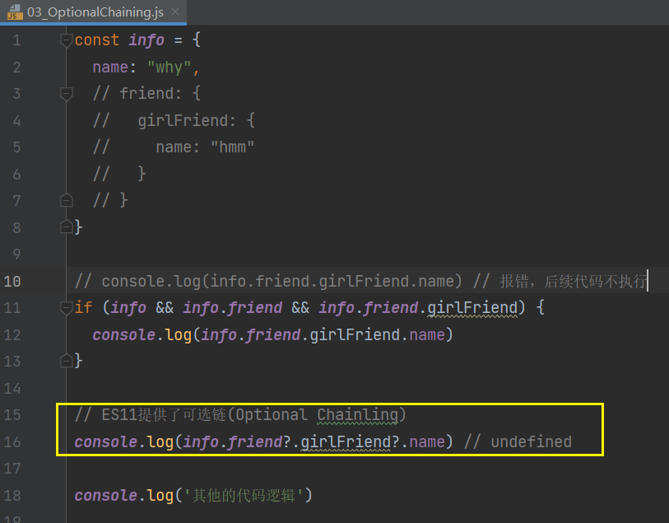Image resolution: width=669 pixels, height=523 pixels.
Task: Collapse the comment block fold on line 3
Action: pos(66,94)
